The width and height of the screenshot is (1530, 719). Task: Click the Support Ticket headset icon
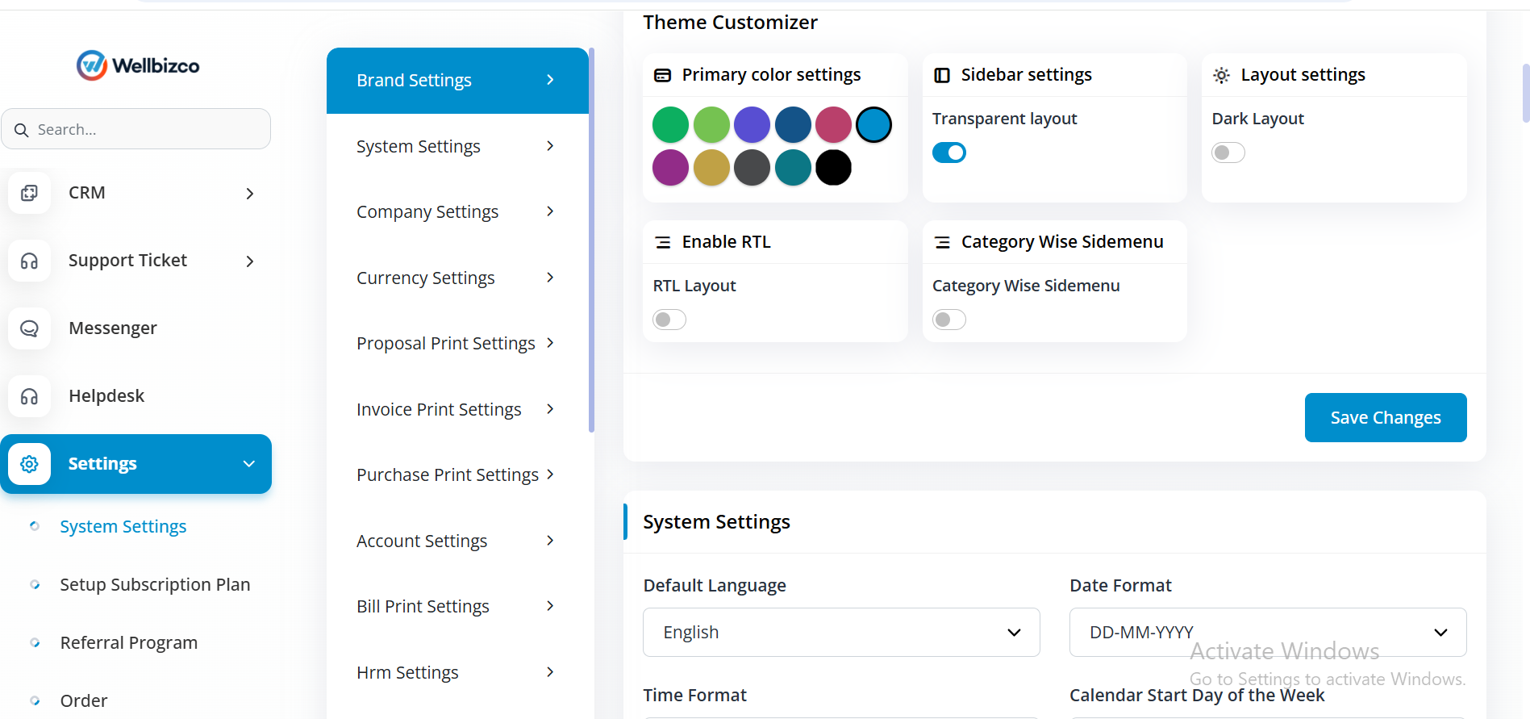tap(29, 261)
